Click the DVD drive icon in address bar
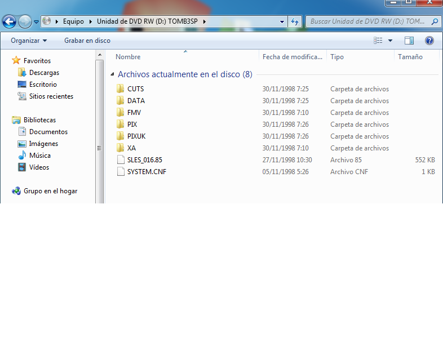Viewport: 443px width, 346px height. [x=47, y=21]
